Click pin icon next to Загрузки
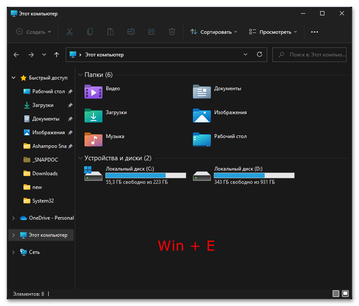 [70, 105]
